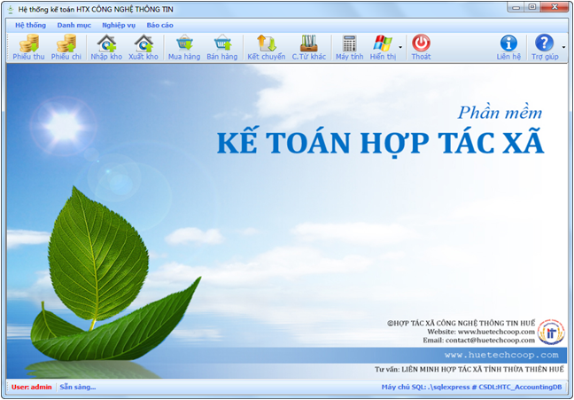574x400 pixels.
Task: Open the Phiếu thu receipt form
Action: (x=28, y=47)
